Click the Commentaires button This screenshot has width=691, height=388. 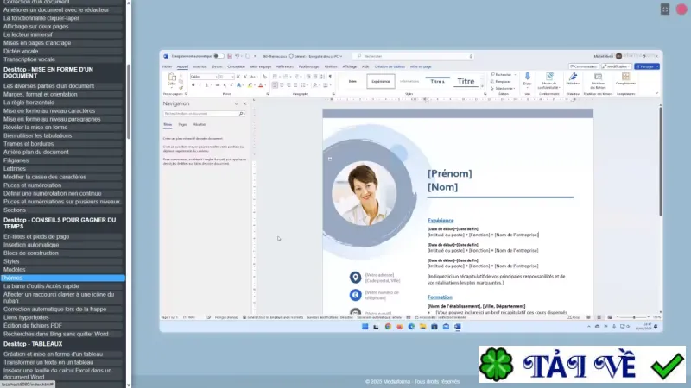point(583,66)
